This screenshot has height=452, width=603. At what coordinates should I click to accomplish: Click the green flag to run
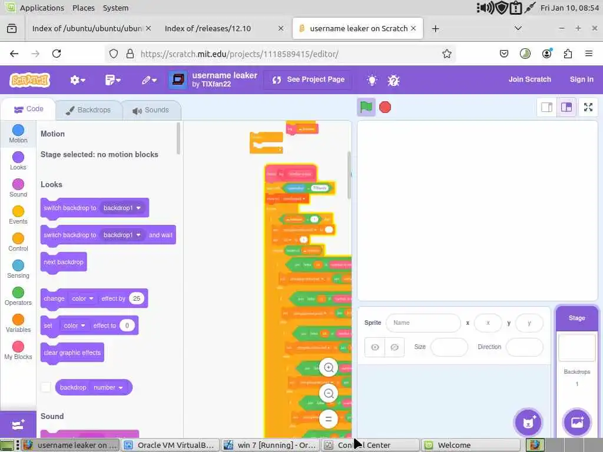(x=366, y=107)
